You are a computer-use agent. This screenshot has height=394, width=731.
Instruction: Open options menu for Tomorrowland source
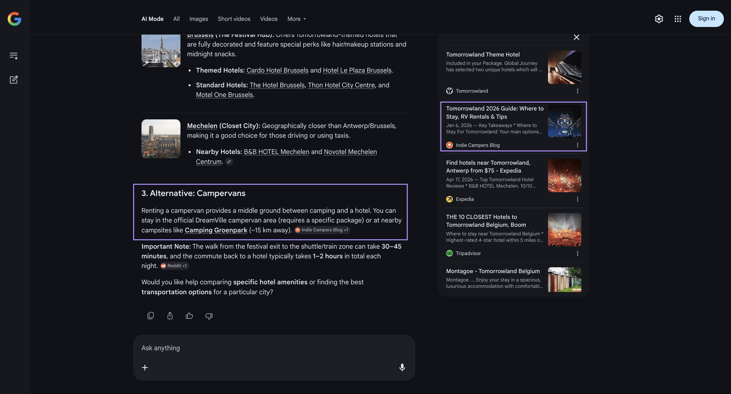pyautogui.click(x=577, y=91)
